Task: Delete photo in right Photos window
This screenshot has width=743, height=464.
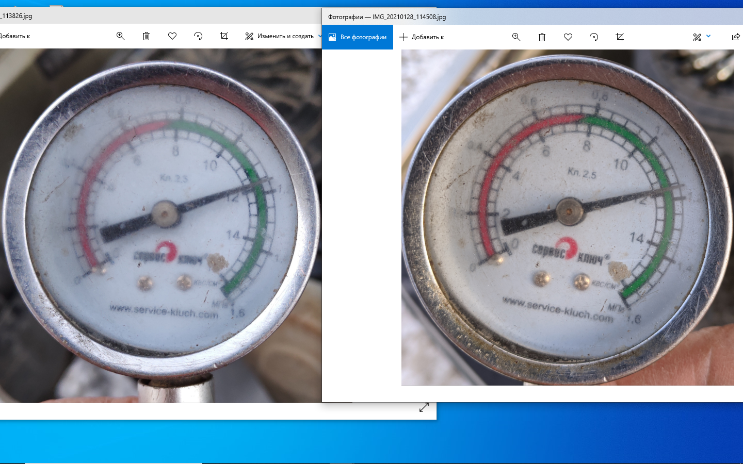Action: click(x=542, y=37)
